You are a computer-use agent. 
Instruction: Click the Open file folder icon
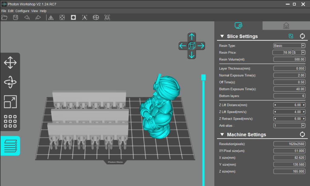tap(4, 18)
